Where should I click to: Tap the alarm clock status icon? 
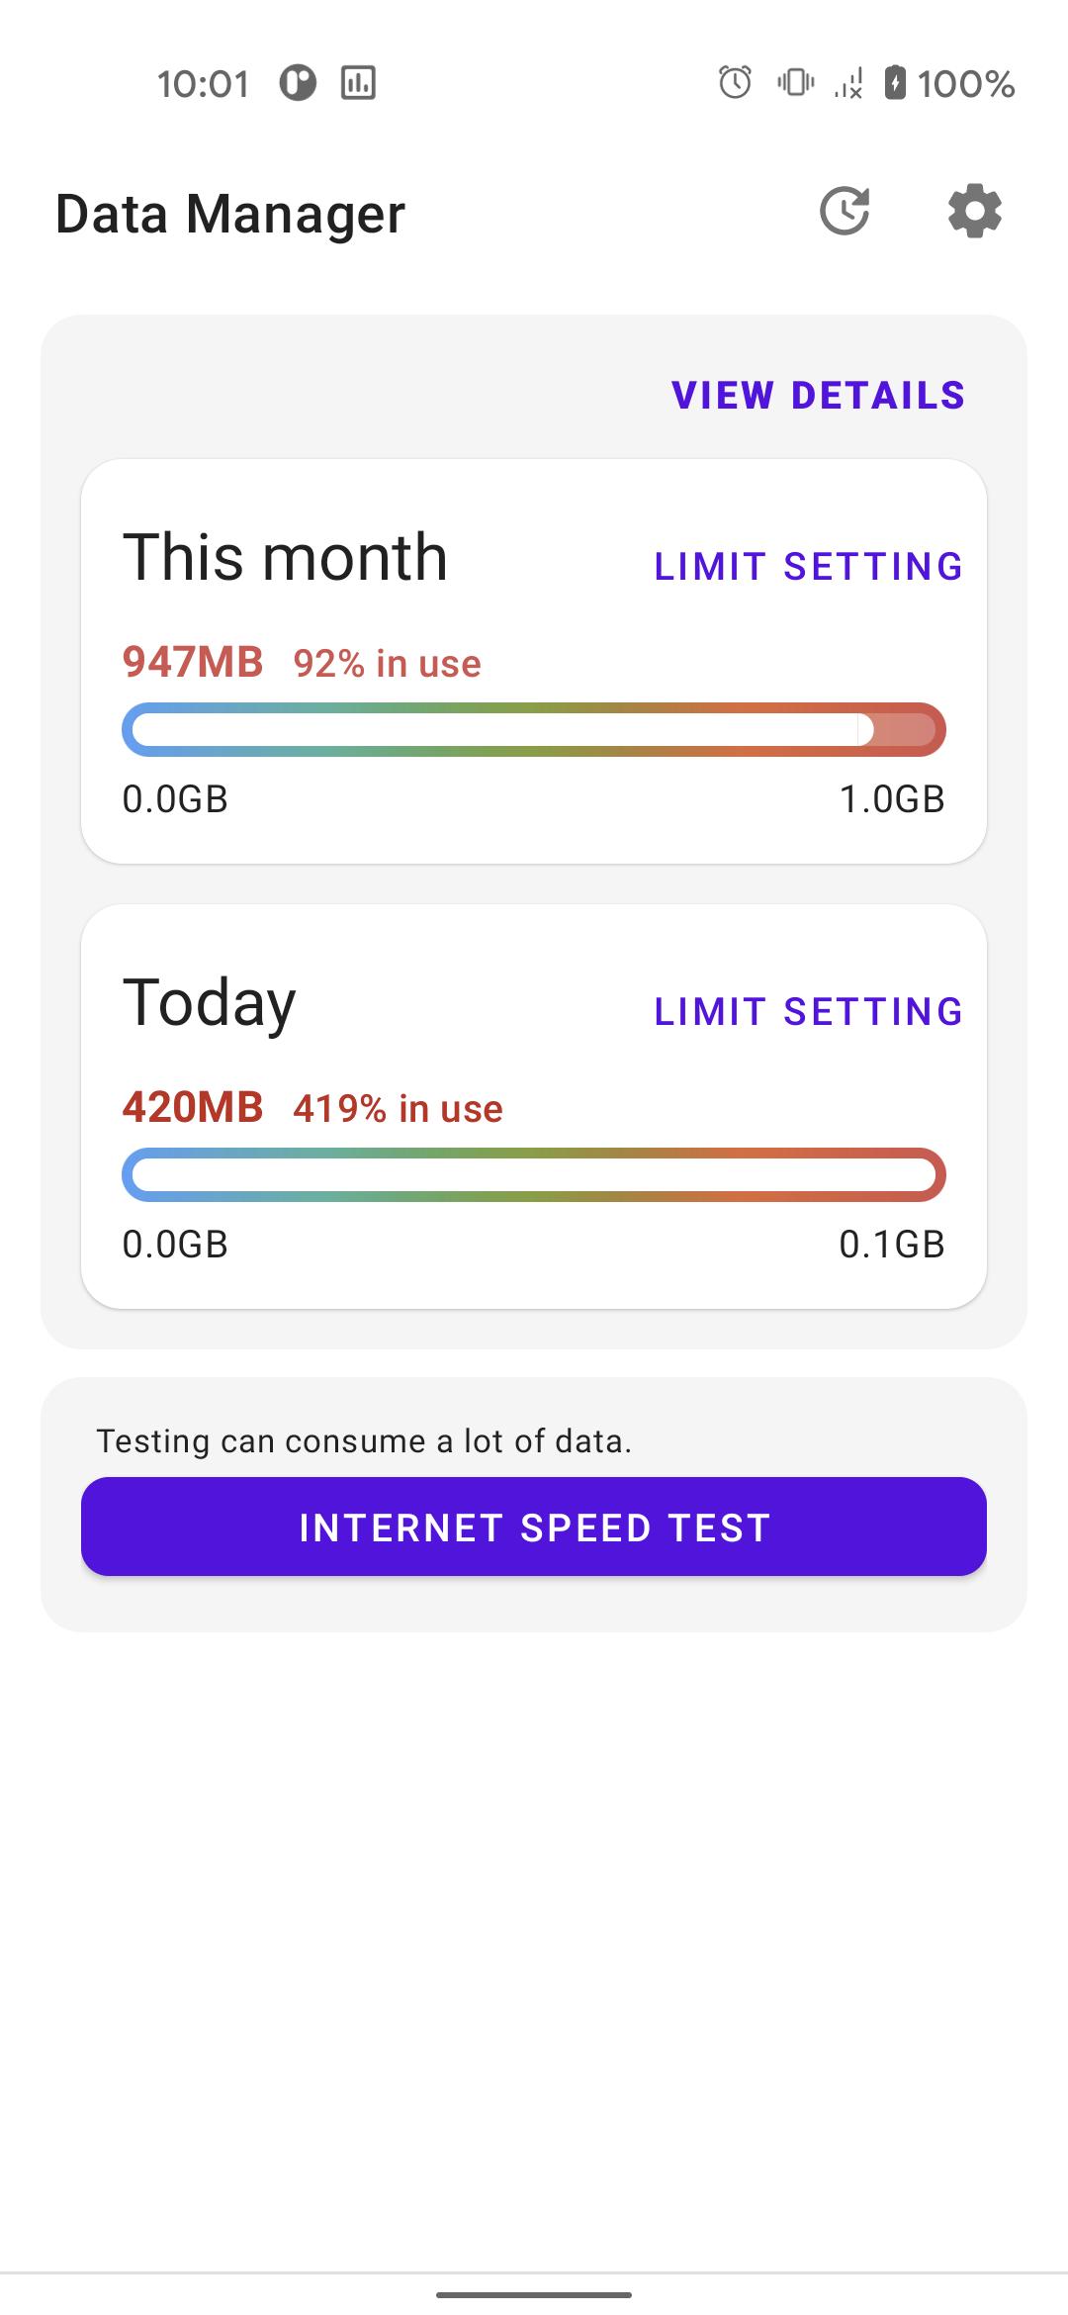[x=735, y=82]
